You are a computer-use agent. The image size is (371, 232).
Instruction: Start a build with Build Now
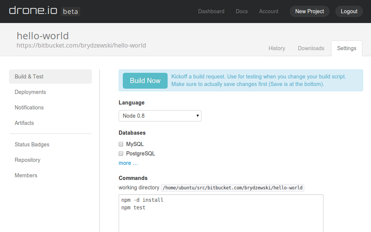click(145, 81)
